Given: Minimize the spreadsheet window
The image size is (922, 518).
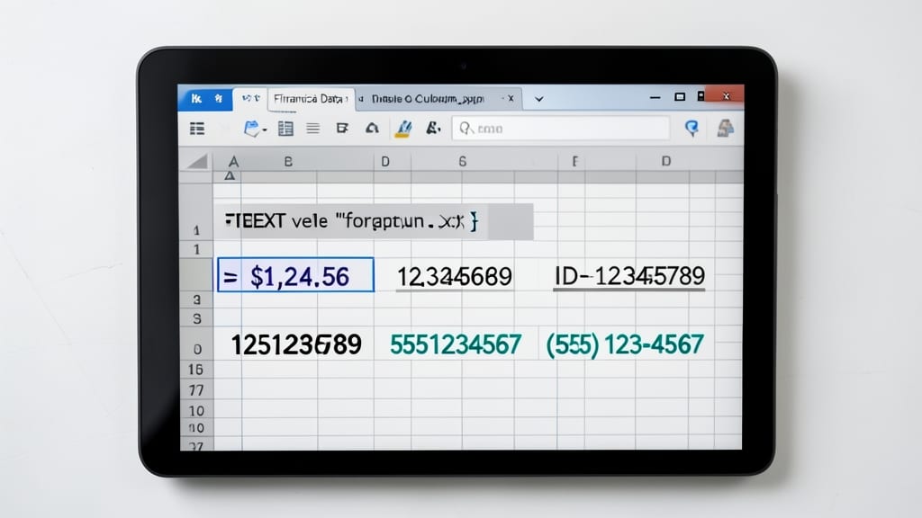Looking at the screenshot, I should tap(655, 97).
